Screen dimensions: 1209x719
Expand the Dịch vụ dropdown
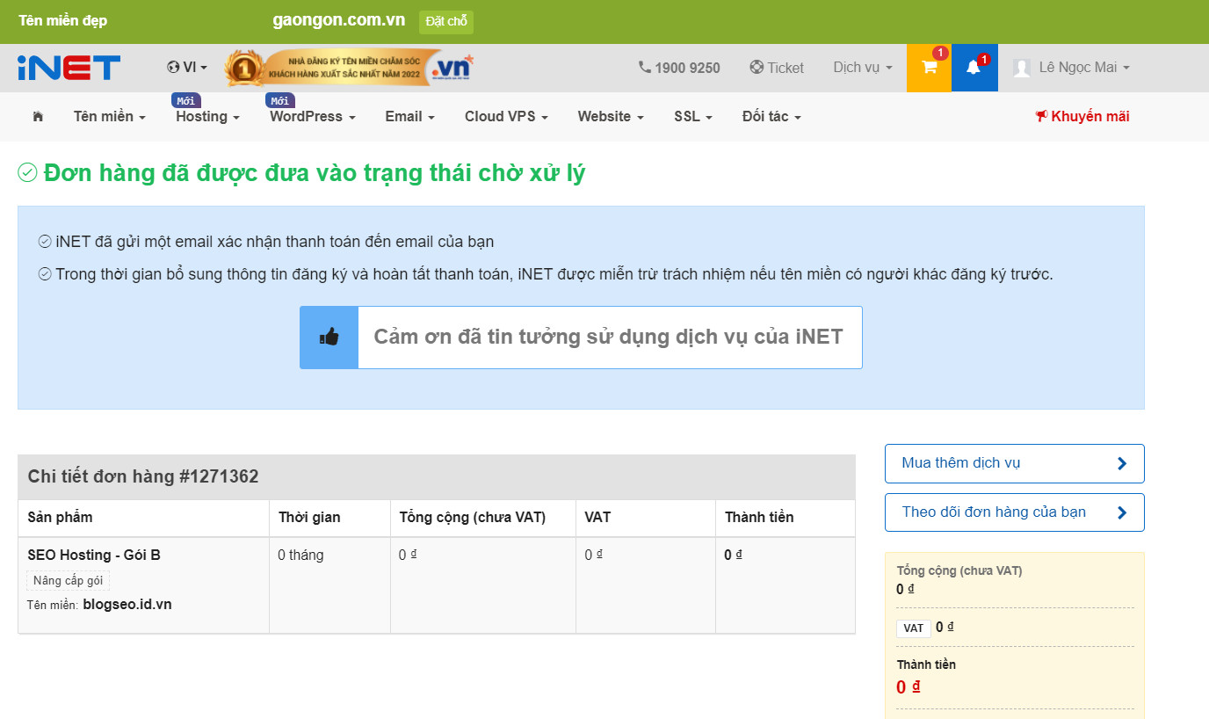(x=863, y=68)
